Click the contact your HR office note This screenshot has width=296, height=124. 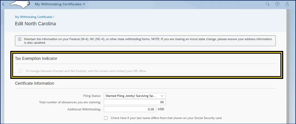86,71
